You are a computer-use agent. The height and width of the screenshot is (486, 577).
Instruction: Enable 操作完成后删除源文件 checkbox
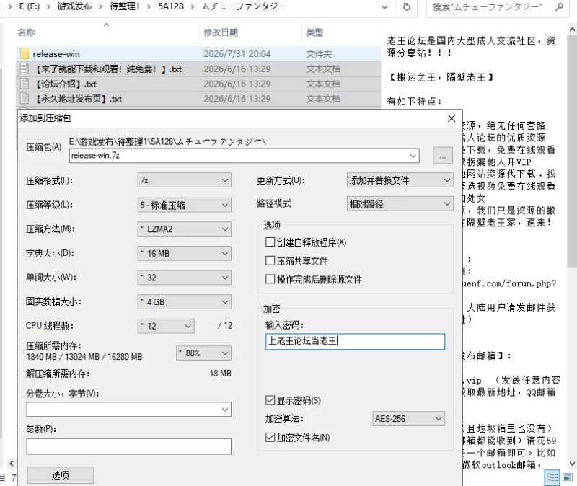click(x=270, y=279)
